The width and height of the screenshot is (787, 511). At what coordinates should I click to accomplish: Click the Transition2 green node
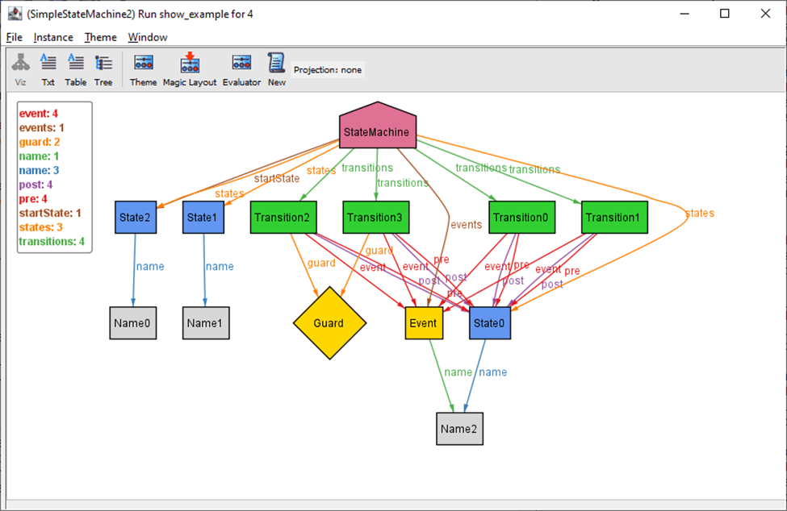tap(284, 218)
